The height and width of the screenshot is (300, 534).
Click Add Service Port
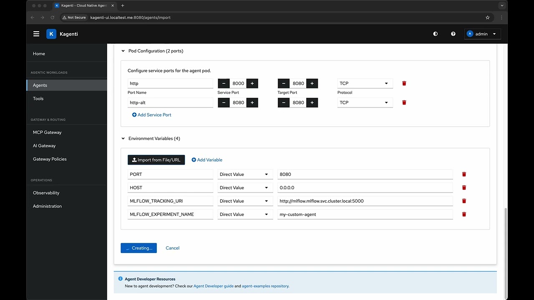tap(152, 115)
